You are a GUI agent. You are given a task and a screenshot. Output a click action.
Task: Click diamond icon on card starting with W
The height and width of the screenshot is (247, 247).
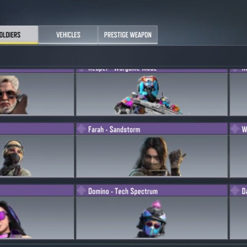coord(235,129)
